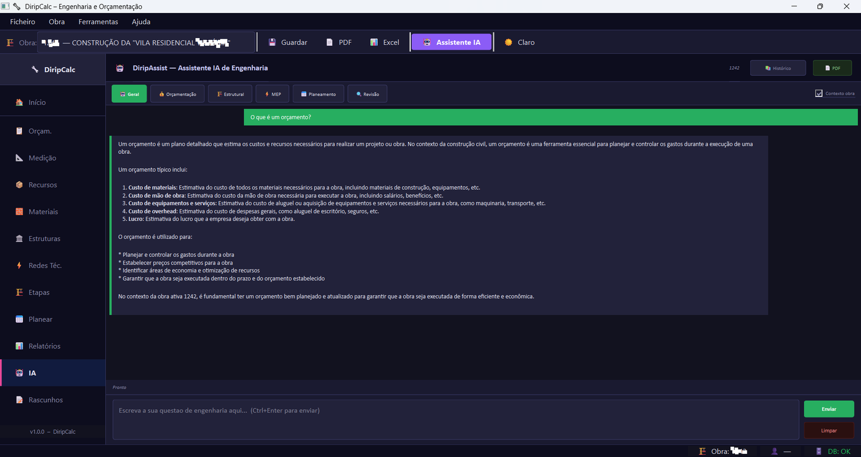Open the Ferramentas menu
The height and width of the screenshot is (457, 861).
[x=98, y=22]
